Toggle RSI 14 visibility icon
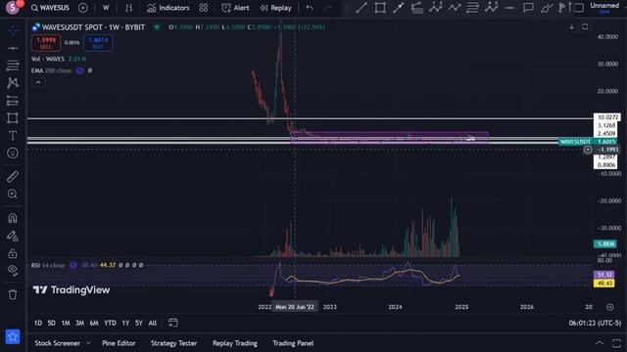 point(73,265)
